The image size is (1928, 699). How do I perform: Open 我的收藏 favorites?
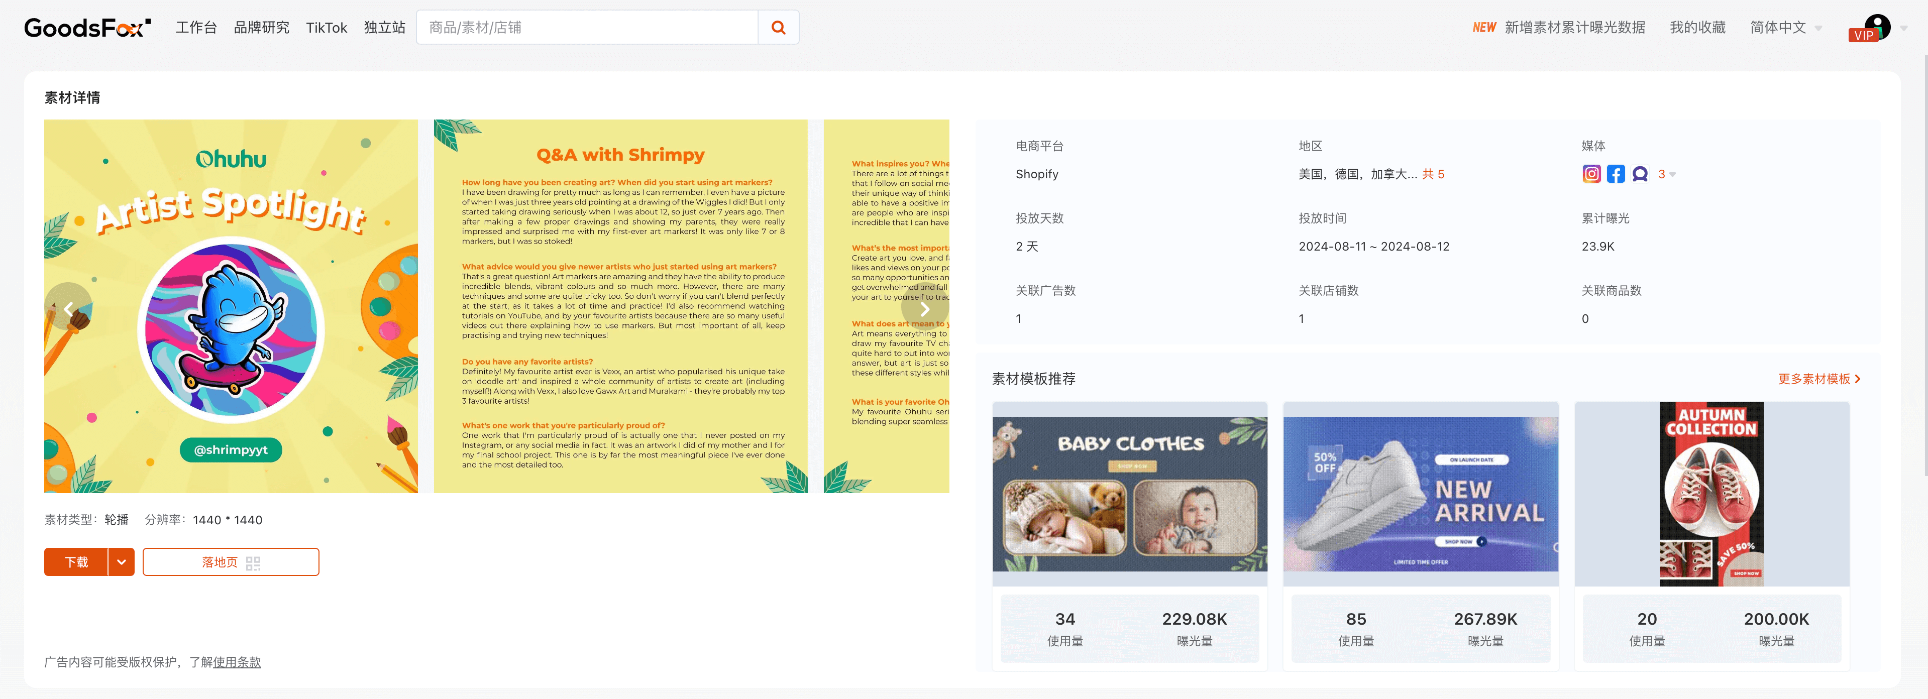tap(1697, 28)
